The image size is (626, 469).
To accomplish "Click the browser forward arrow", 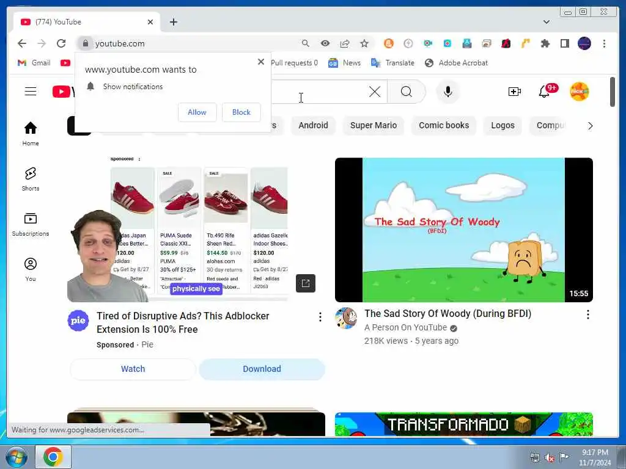I will 42,43.
